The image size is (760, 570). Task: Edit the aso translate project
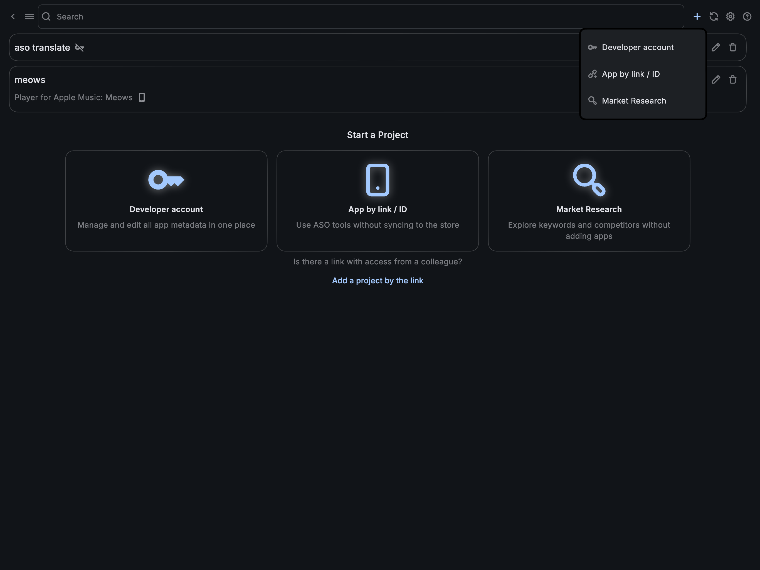coord(716,47)
